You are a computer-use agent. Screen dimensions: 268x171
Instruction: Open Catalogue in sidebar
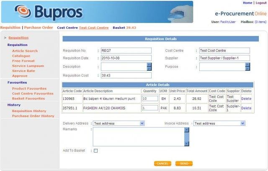pos(21,56)
